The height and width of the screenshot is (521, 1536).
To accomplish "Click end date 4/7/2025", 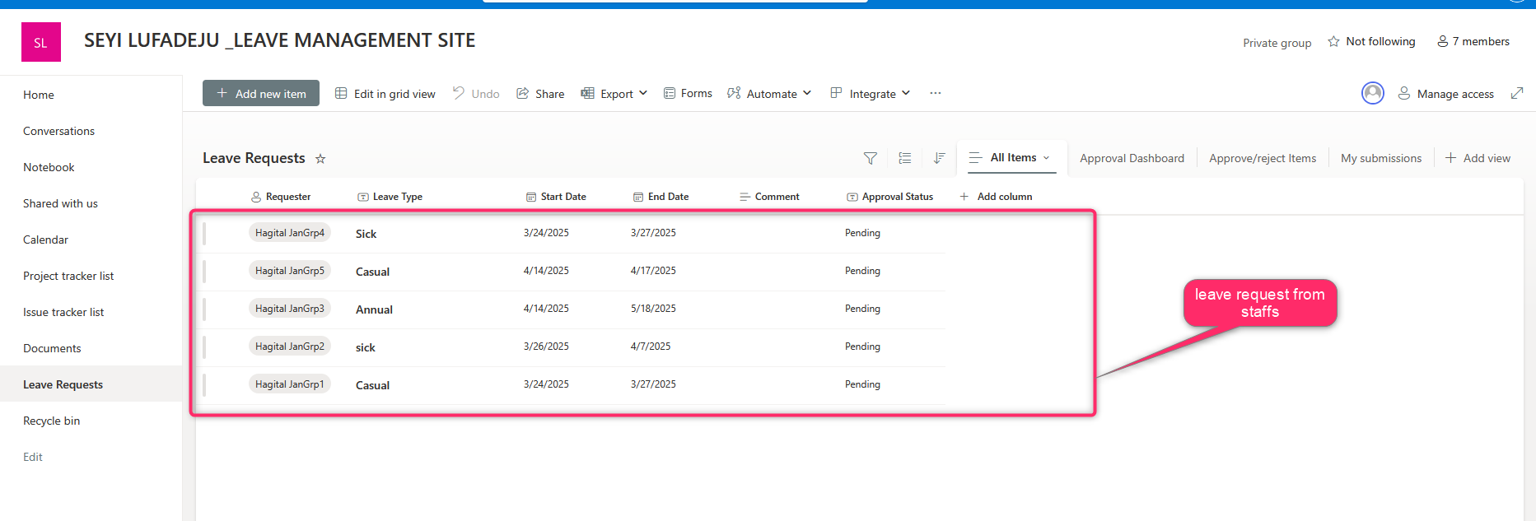I will (x=651, y=347).
